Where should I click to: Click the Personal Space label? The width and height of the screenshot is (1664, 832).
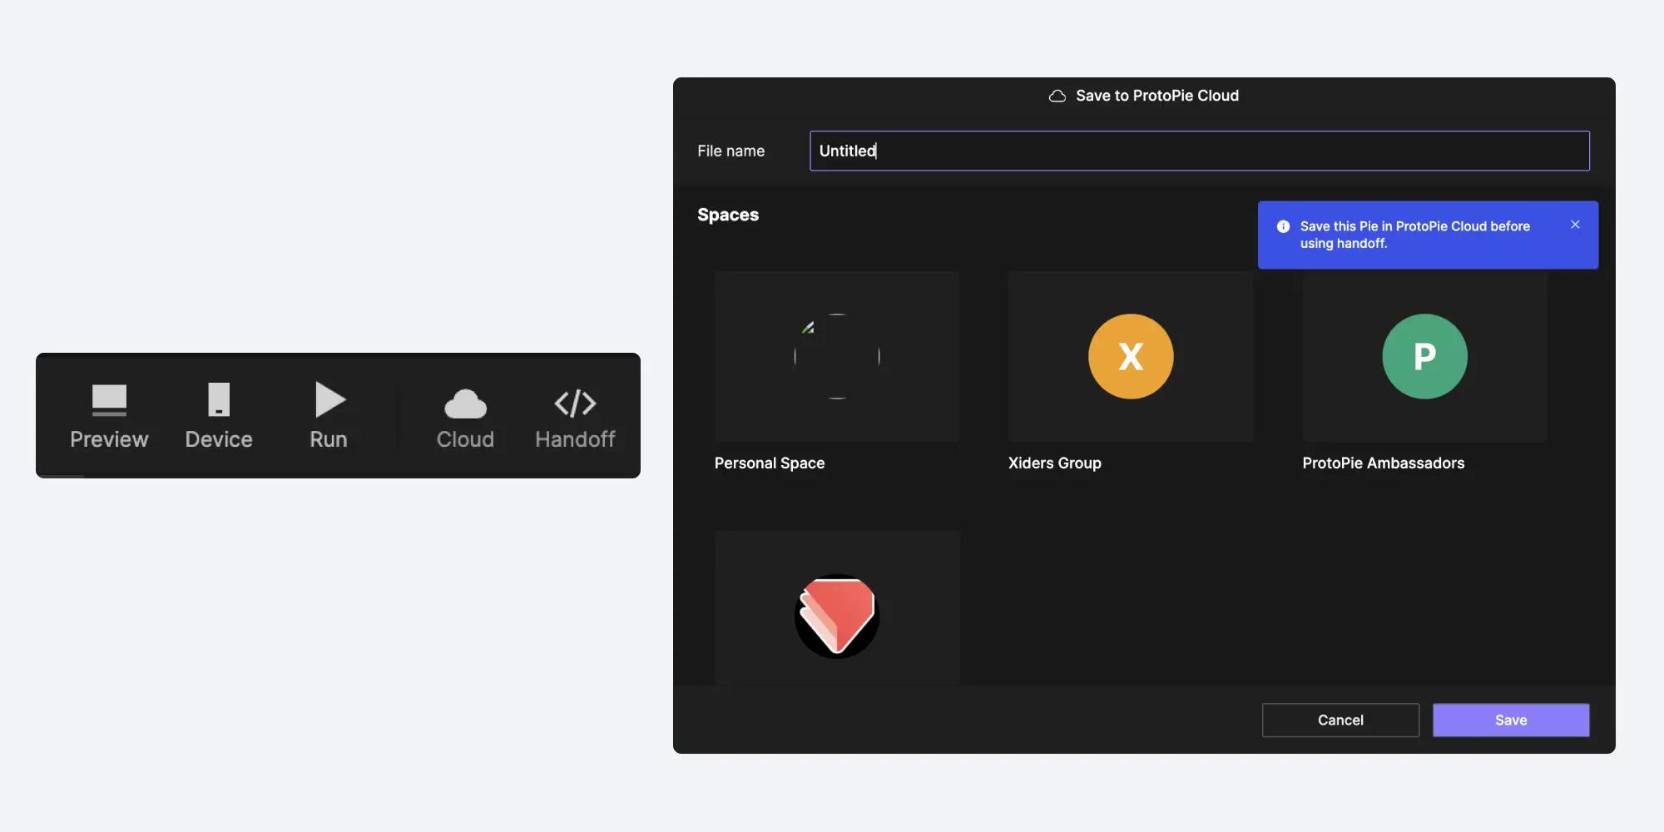pos(770,463)
